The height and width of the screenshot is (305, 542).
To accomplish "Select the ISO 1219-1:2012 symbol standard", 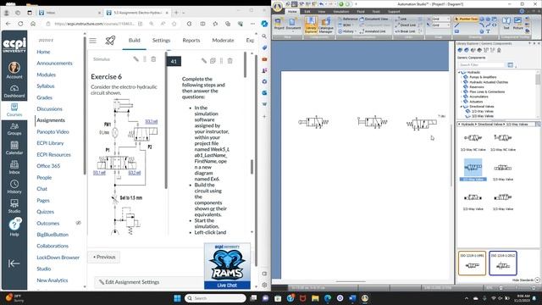I will click(x=503, y=263).
